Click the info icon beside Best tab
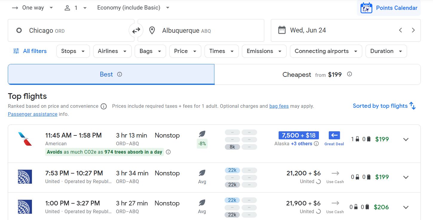The height and width of the screenshot is (220, 433). (119, 74)
